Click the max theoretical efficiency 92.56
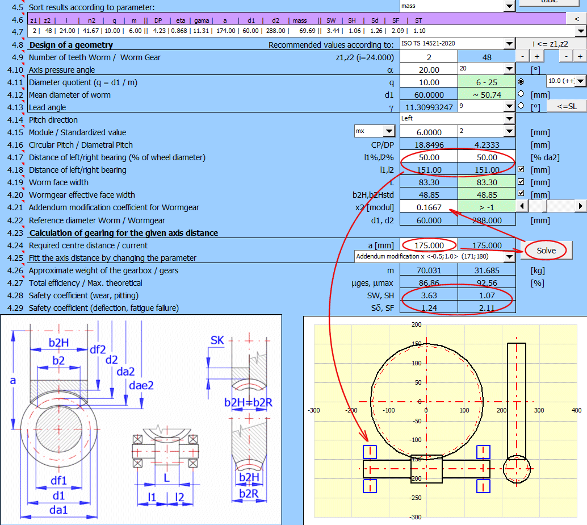The width and height of the screenshot is (587, 525). click(487, 282)
